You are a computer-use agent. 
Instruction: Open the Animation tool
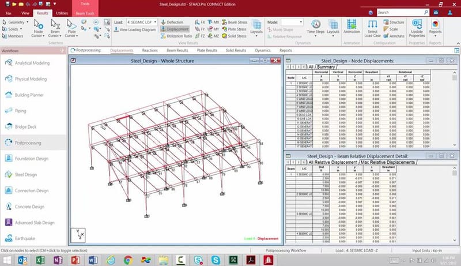(352, 27)
